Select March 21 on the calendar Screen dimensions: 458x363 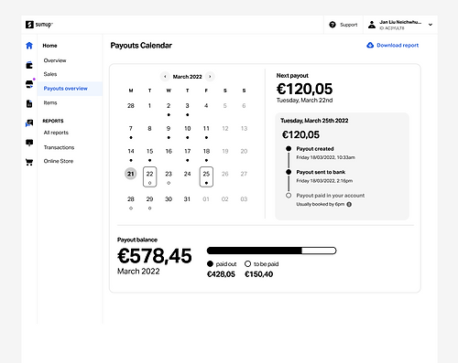click(x=131, y=174)
